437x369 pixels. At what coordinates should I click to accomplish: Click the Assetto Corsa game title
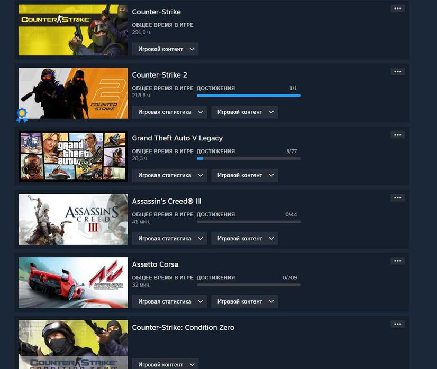[155, 264]
